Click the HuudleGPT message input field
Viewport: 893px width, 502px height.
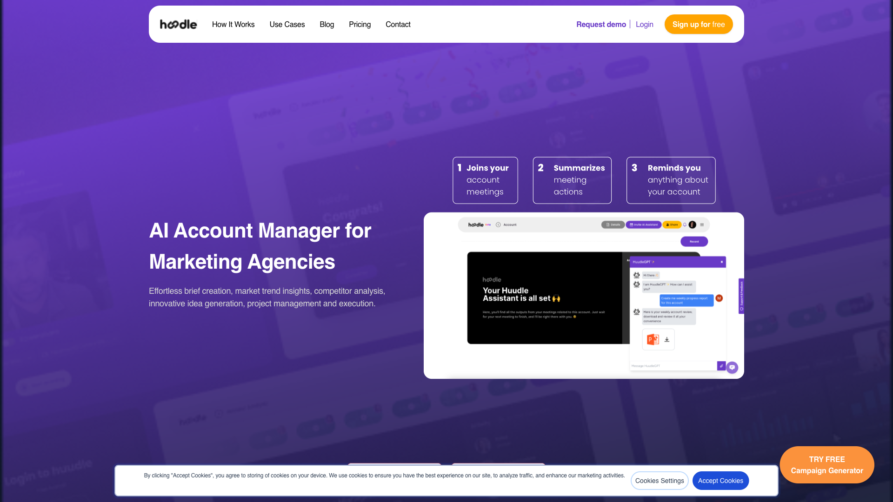tap(673, 365)
